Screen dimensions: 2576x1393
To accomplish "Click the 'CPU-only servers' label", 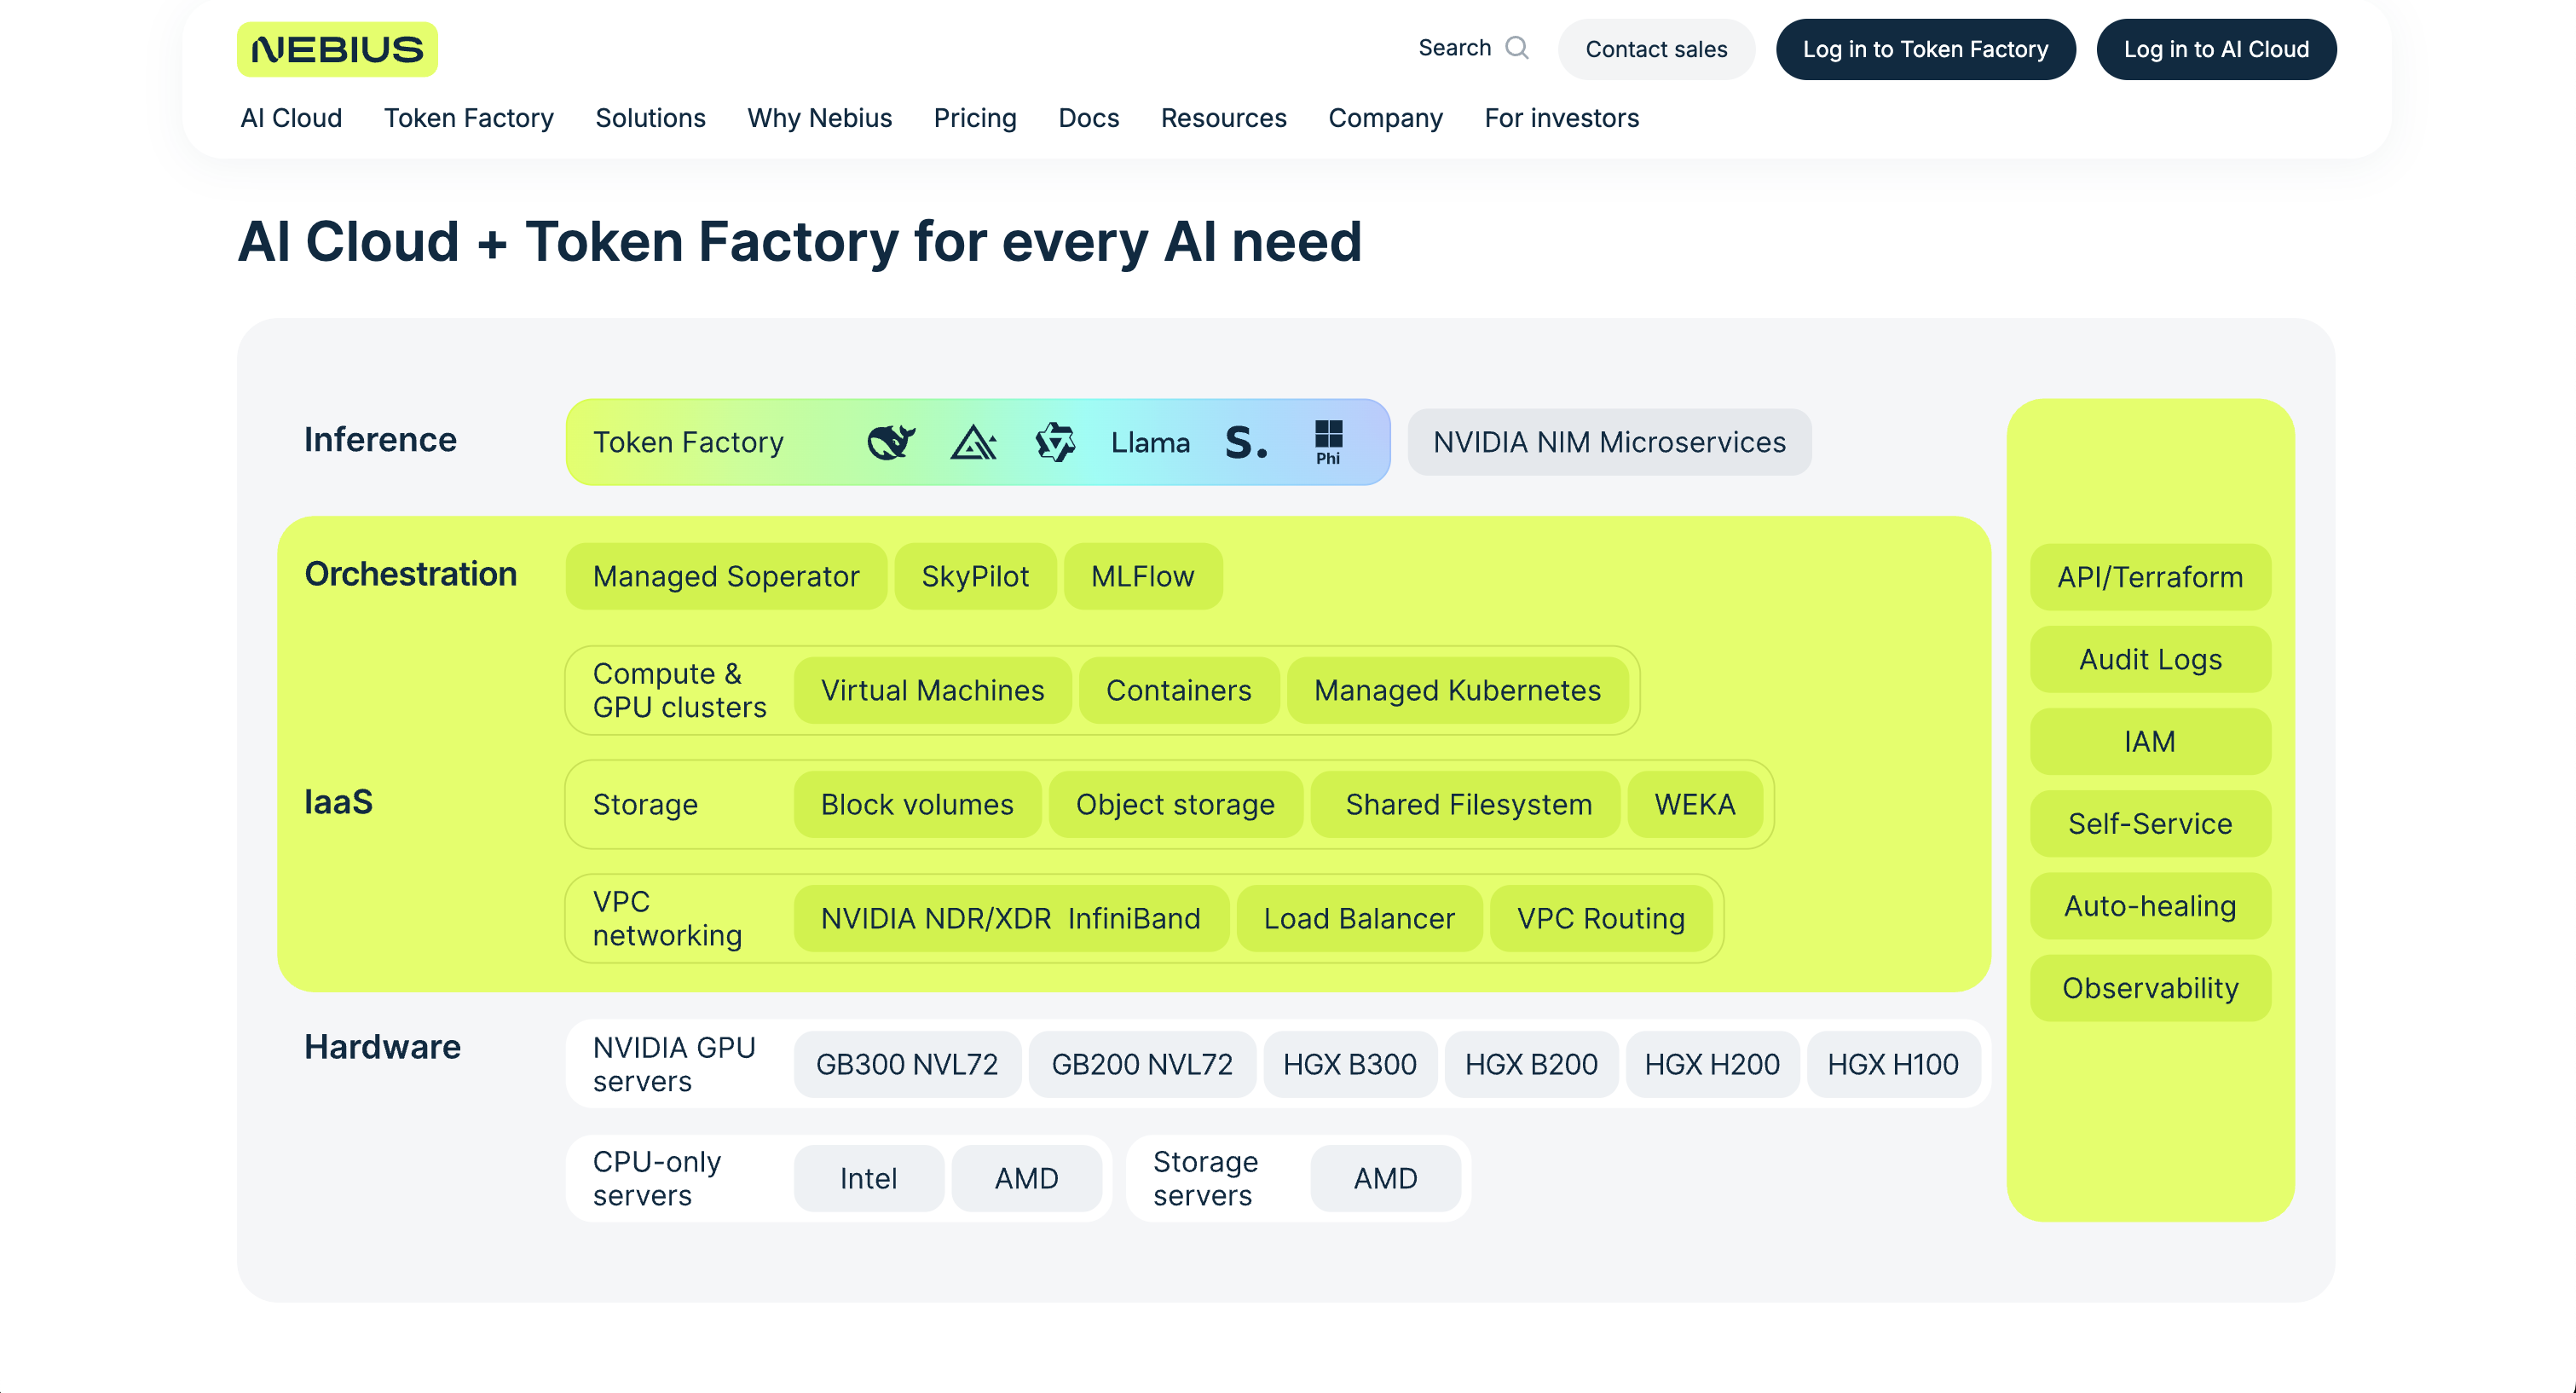I will 656,1178.
